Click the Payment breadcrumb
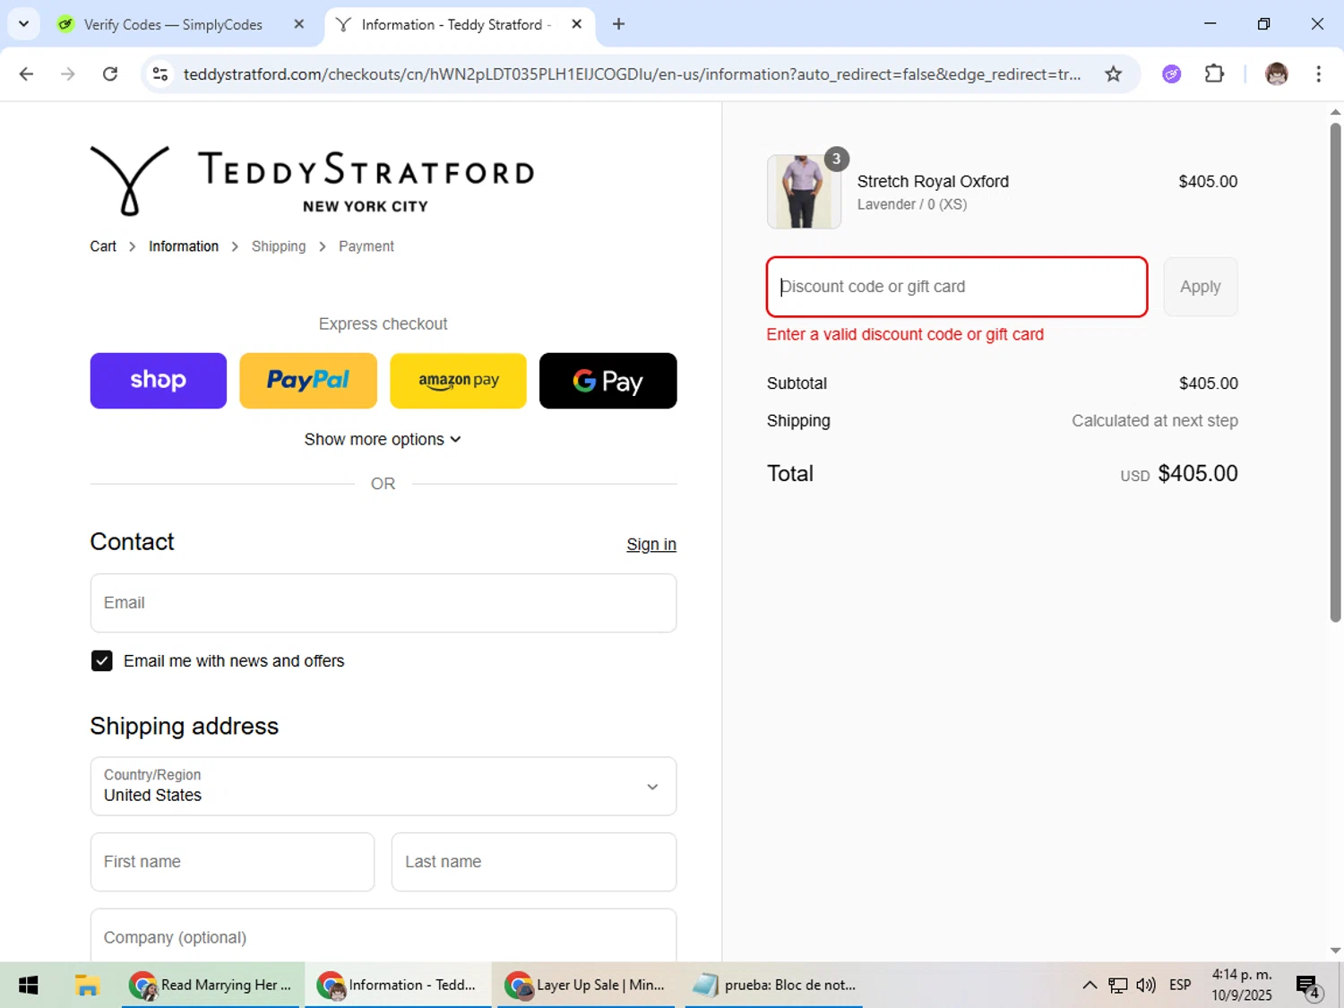 [x=366, y=246]
